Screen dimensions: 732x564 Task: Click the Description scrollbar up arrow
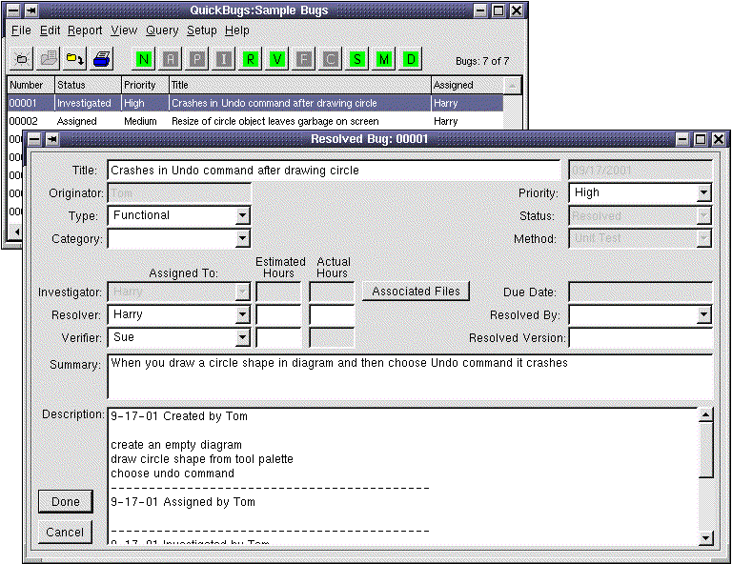706,414
